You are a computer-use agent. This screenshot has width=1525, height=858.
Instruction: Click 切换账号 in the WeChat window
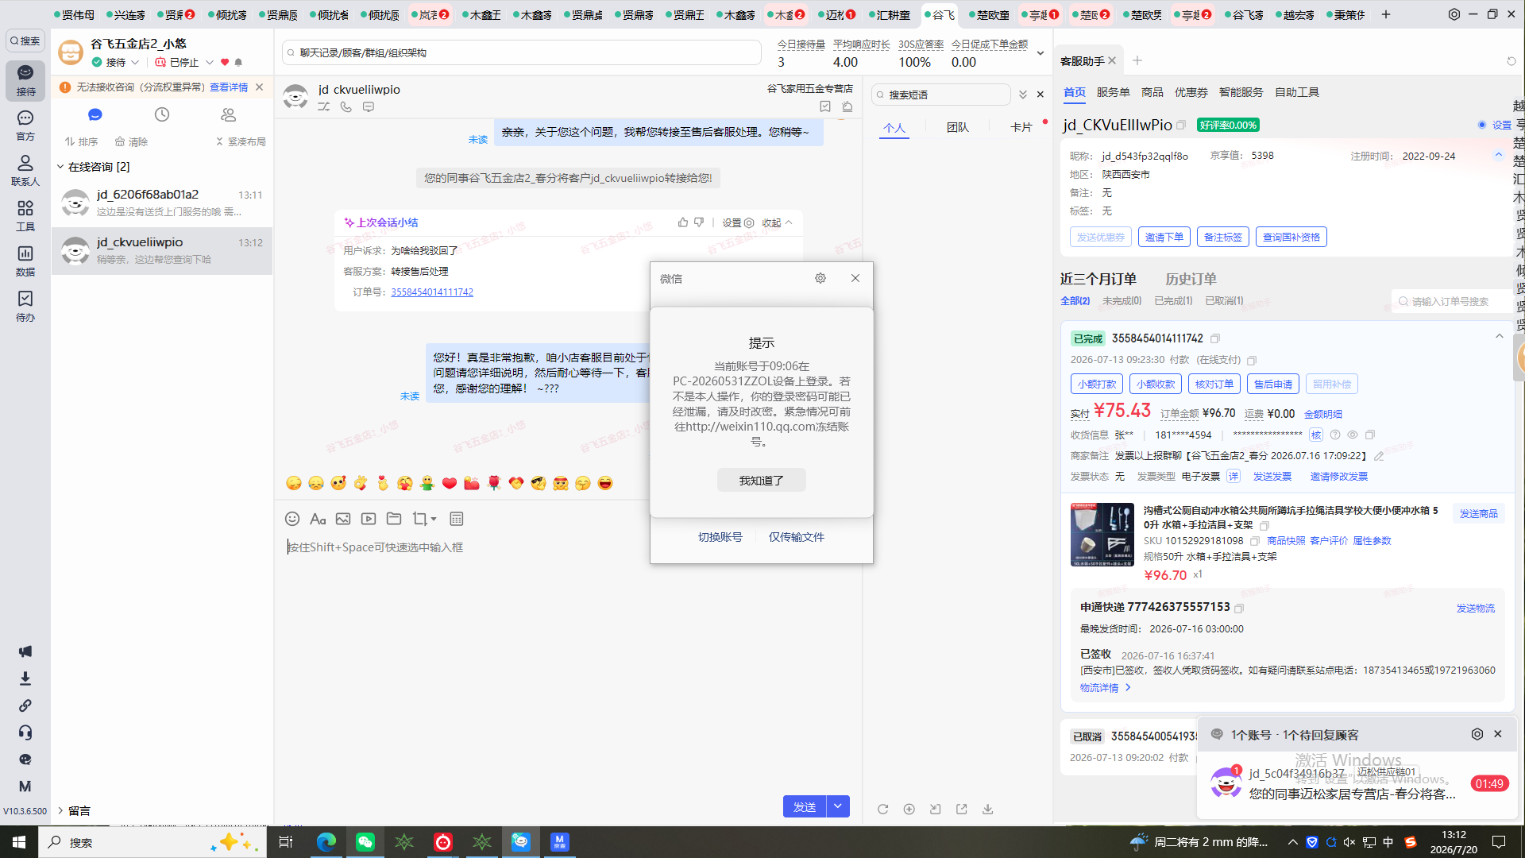click(720, 537)
